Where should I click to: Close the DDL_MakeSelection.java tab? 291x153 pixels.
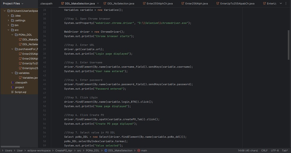[98, 3]
